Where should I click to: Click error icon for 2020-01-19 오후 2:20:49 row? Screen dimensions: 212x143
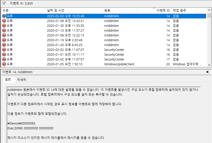[x=4, y=40]
